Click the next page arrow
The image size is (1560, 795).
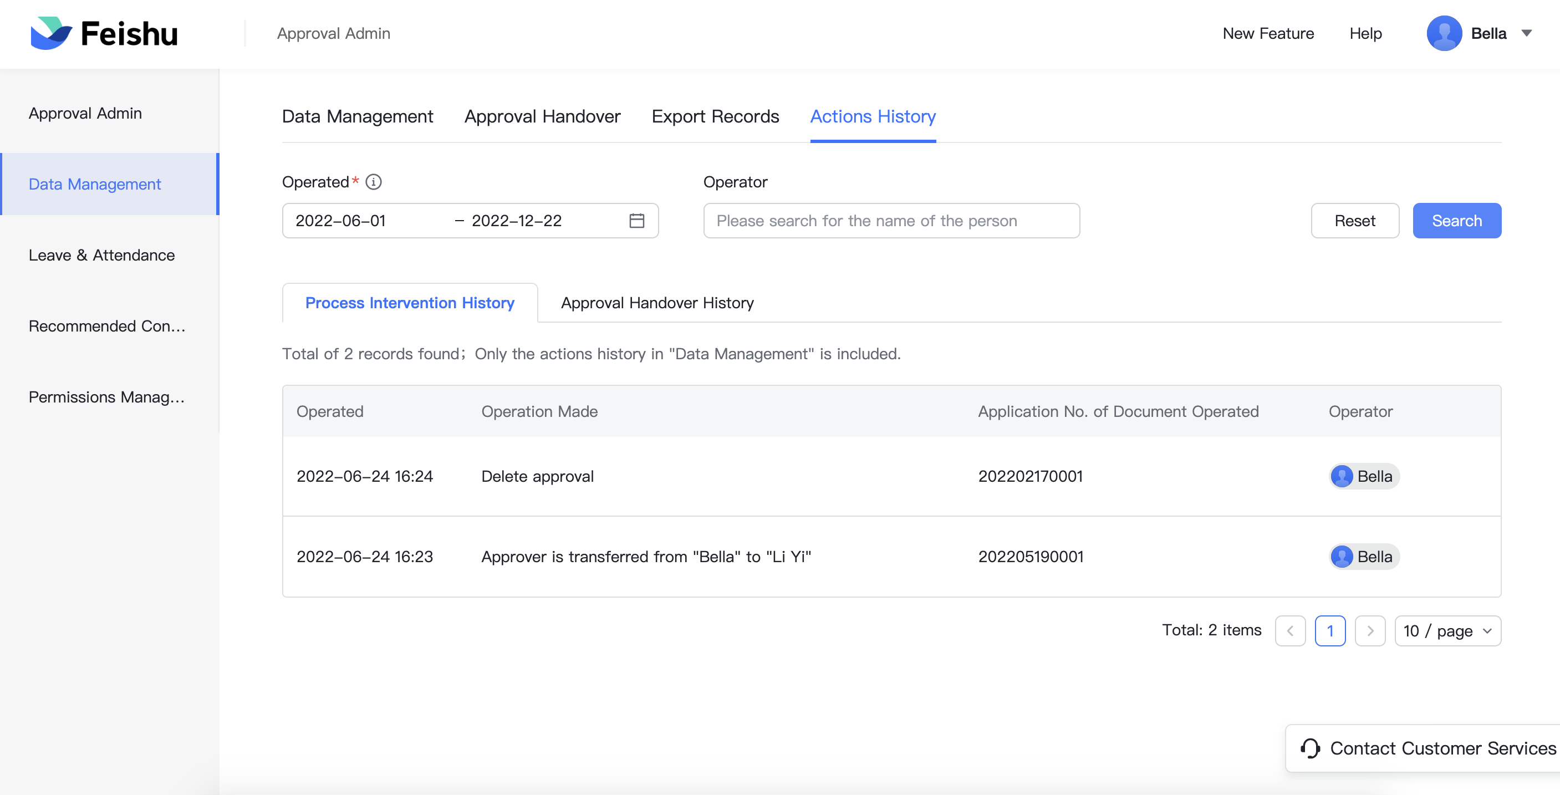pyautogui.click(x=1370, y=630)
